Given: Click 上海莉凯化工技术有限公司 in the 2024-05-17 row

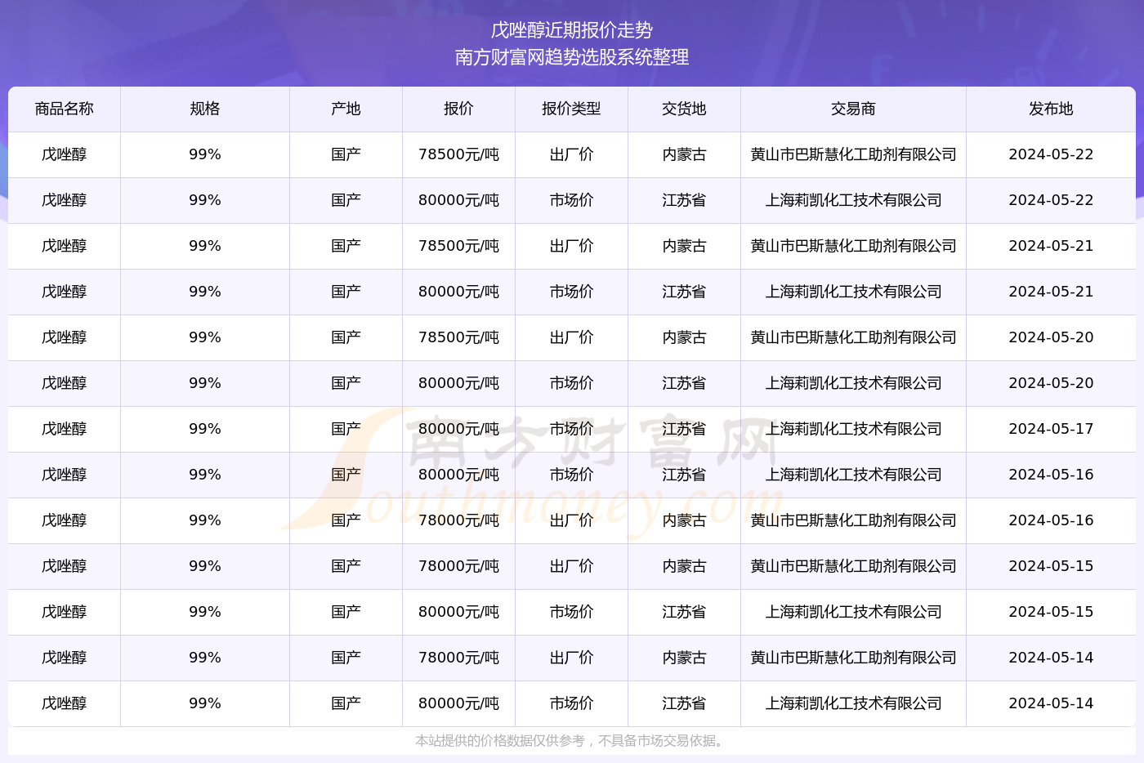Looking at the screenshot, I should click(854, 429).
